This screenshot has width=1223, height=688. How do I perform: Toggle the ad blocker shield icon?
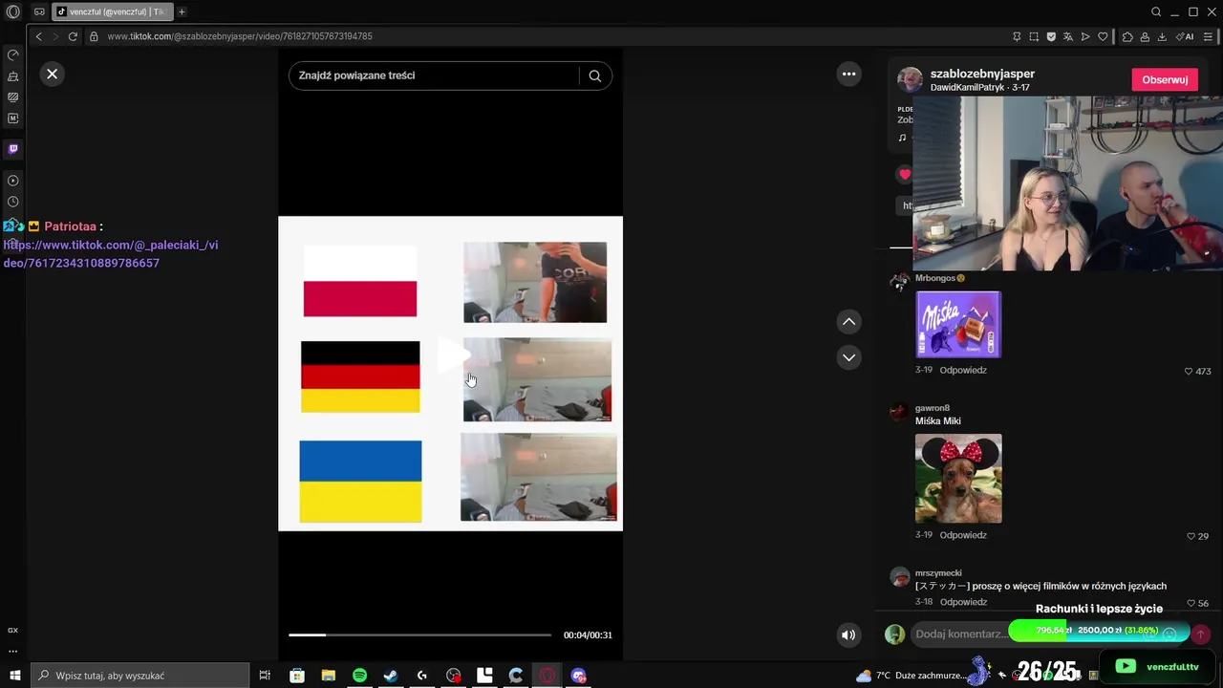tap(1051, 36)
